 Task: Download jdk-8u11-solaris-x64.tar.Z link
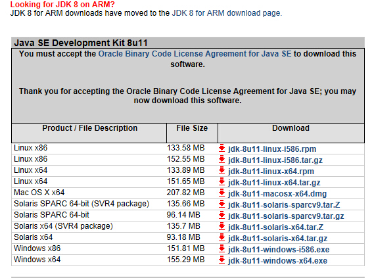pyautogui.click(x=275, y=227)
